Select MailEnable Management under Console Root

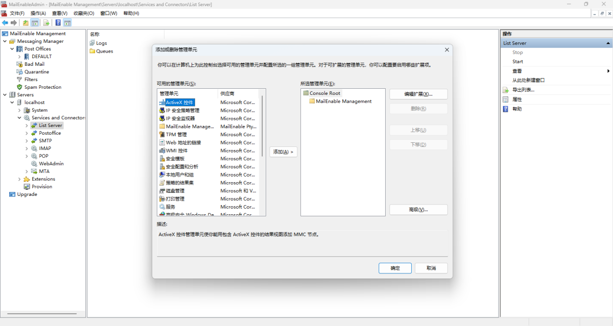(343, 102)
